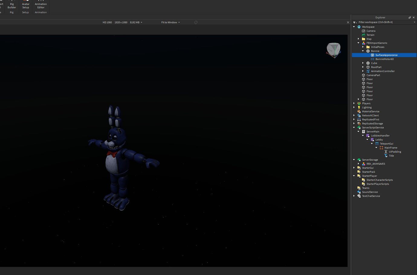Launch the Rig Builder tool

(x=12, y=5)
